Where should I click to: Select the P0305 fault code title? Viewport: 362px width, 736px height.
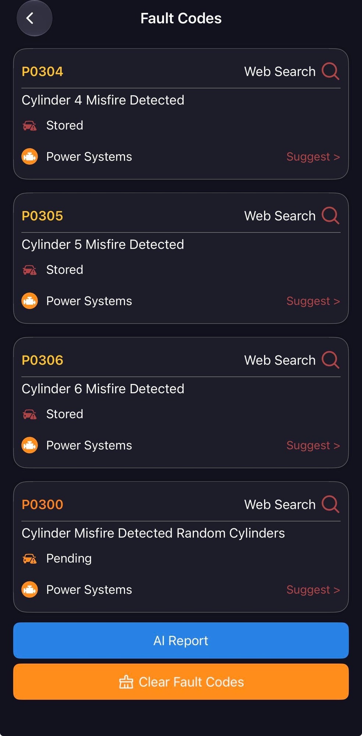pyautogui.click(x=42, y=216)
